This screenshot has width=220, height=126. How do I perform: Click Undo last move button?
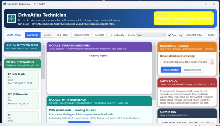coord(194,35)
